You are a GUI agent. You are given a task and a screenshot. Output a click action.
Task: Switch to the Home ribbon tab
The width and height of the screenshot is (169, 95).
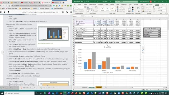[x=80, y=4]
